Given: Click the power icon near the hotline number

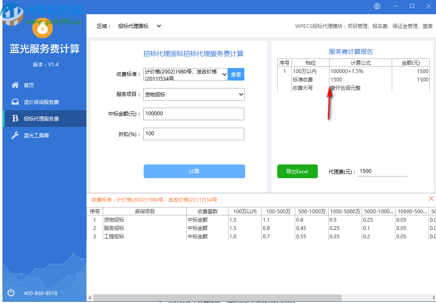Looking at the screenshot, I should pos(10,293).
